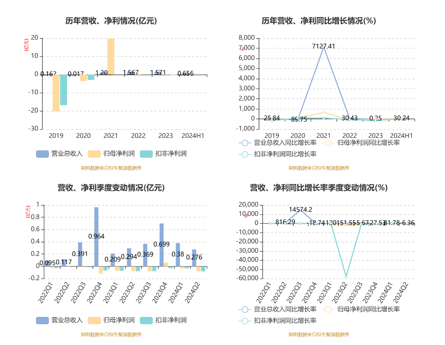445x345 pixels.
Task: Click the 1.567 value label for 2022
Action: coord(131,73)
